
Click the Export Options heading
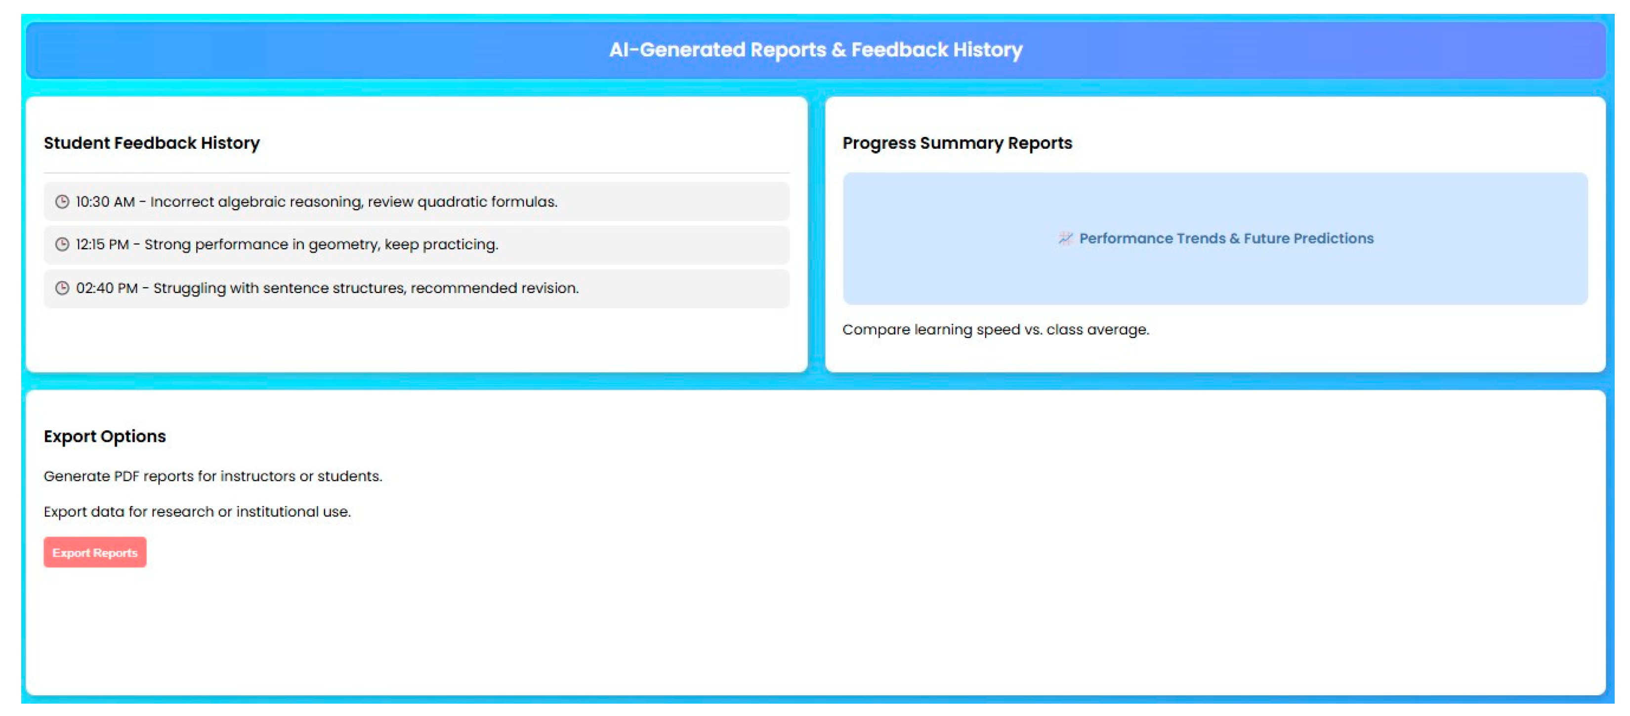(x=105, y=436)
